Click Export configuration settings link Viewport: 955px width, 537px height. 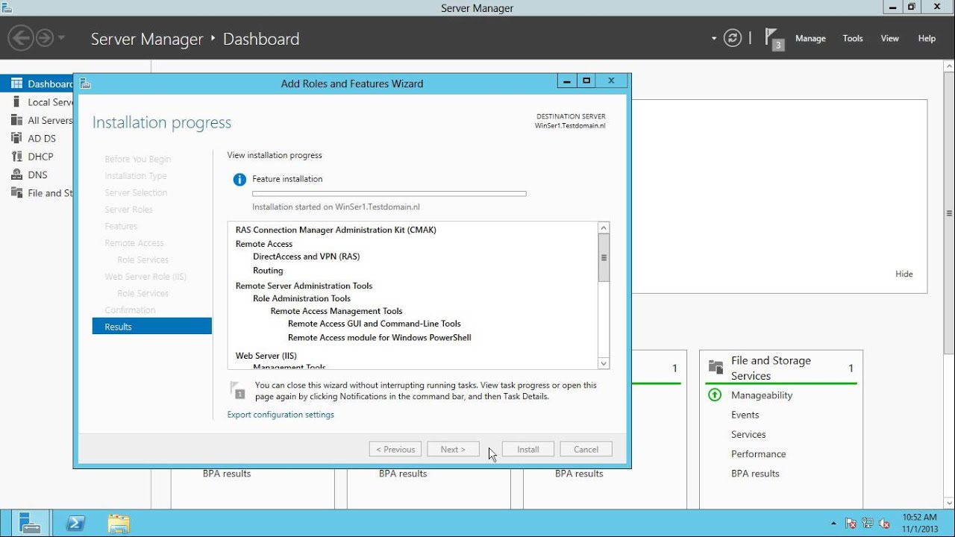281,415
